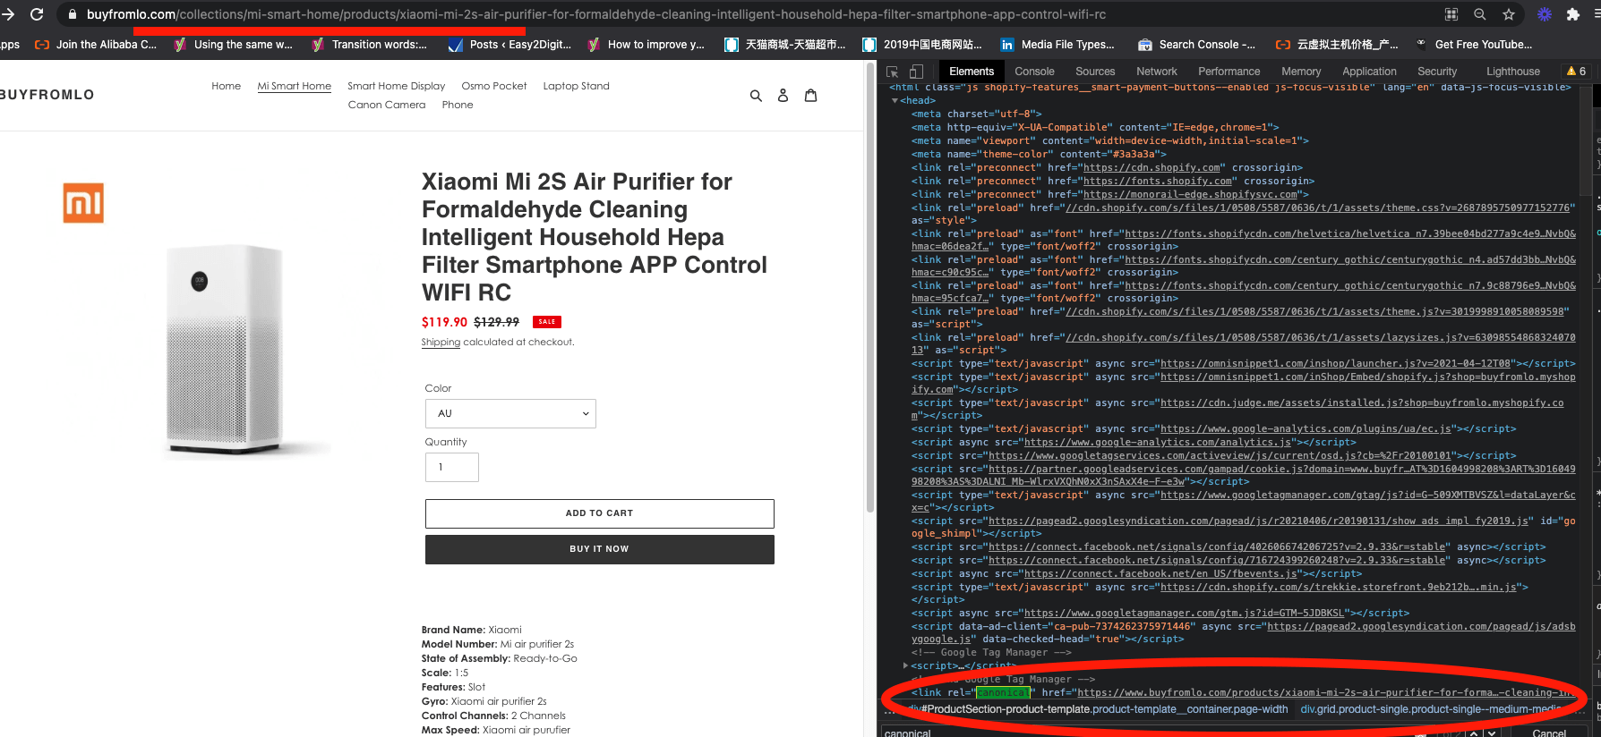Open the account log-in person icon
The image size is (1601, 737).
coord(783,96)
